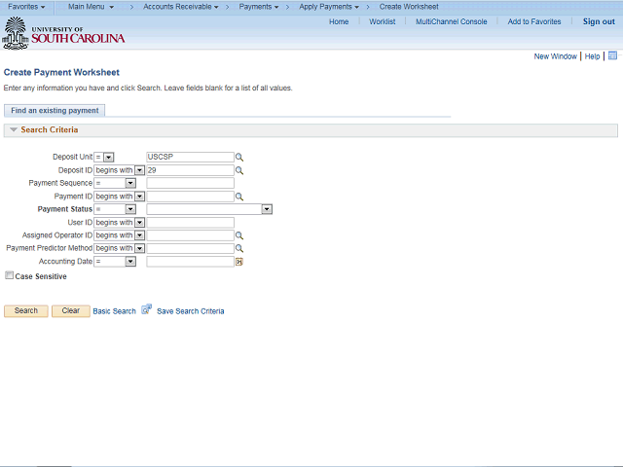Click the Payment ID input field
This screenshot has width=623, height=467.
tap(191, 197)
